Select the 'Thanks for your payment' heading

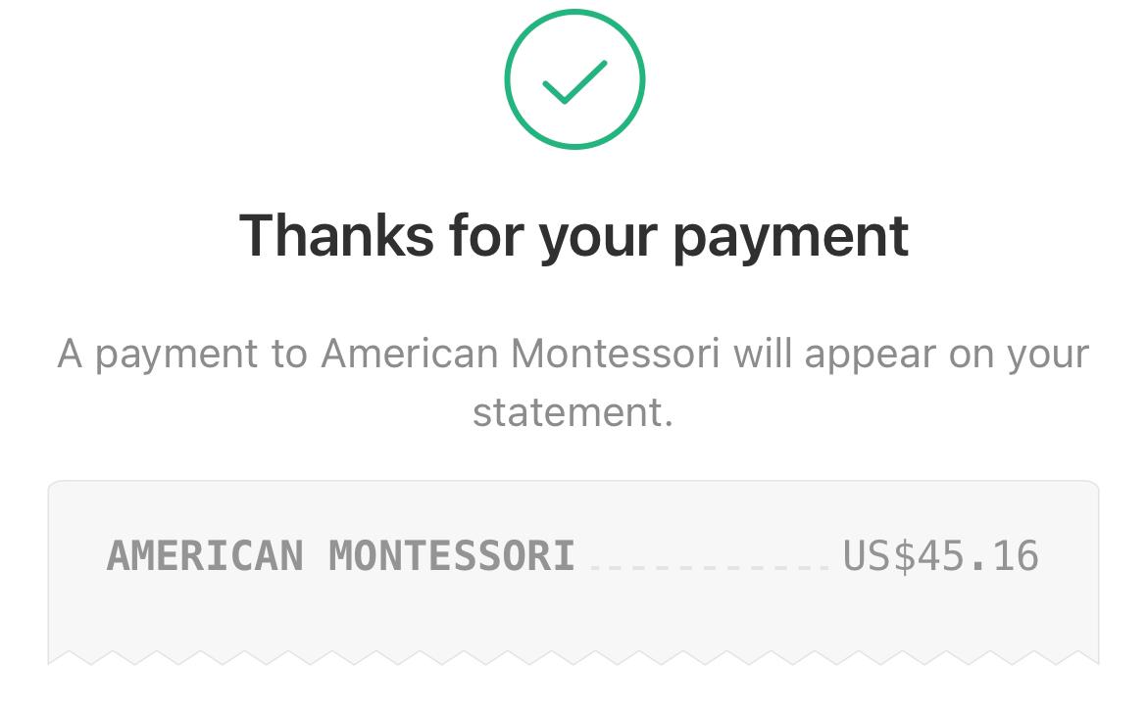(x=574, y=237)
